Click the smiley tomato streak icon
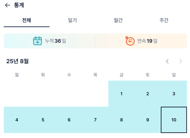Image resolution: width=190 pixels, height=138 pixels. [x=130, y=41]
